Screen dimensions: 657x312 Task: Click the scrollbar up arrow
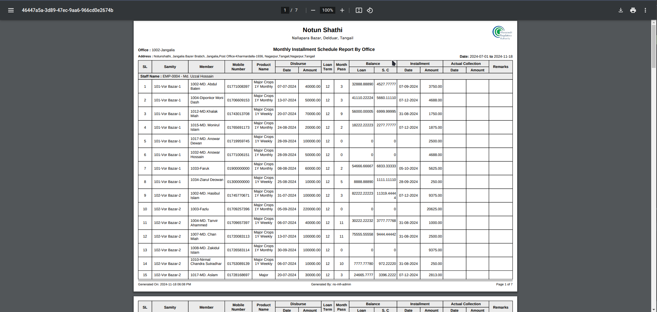654,23
